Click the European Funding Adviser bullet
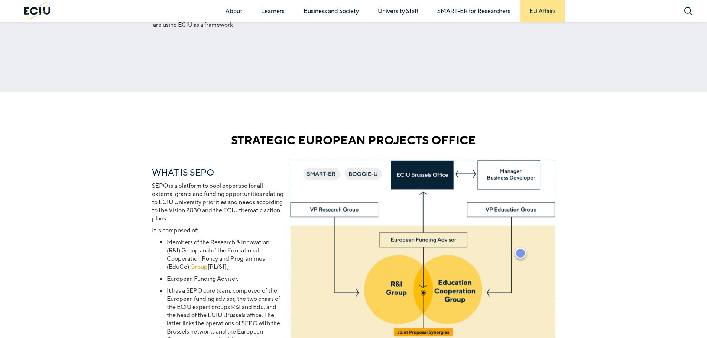Viewport: 707px width, 338px height. 202,279
